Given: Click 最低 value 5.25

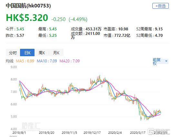Looking at the screenshot, I should tap(53, 35).
